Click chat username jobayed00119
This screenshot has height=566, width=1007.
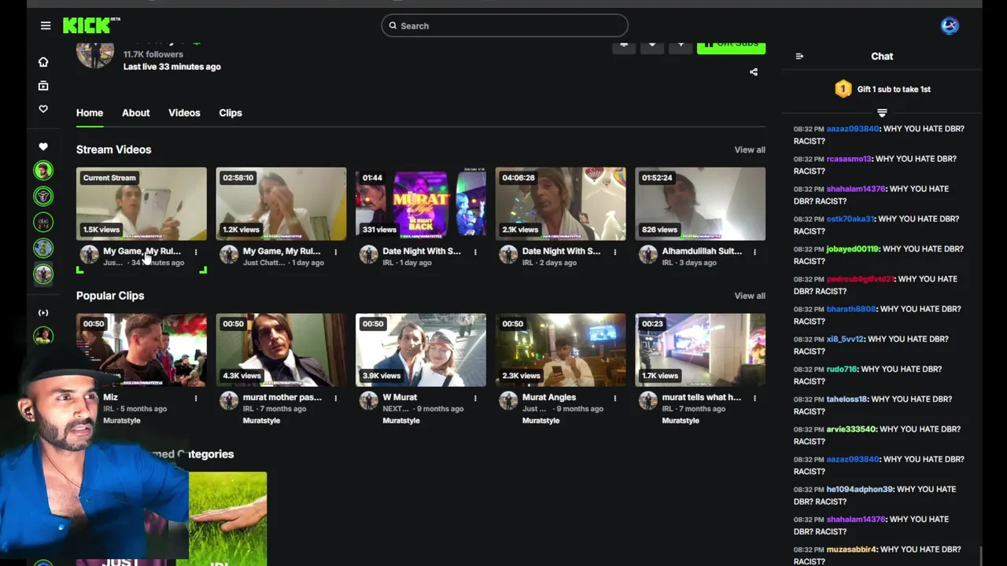853,249
